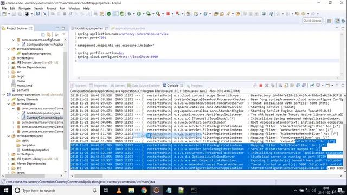Screen dimensions: 347x195
Task: Toggle Show Console When Standard Out Changes
Action: click(x=298, y=86)
